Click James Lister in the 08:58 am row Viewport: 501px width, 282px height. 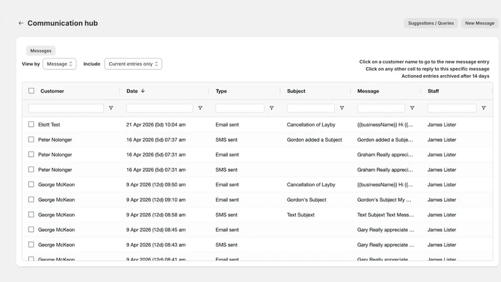(442, 215)
